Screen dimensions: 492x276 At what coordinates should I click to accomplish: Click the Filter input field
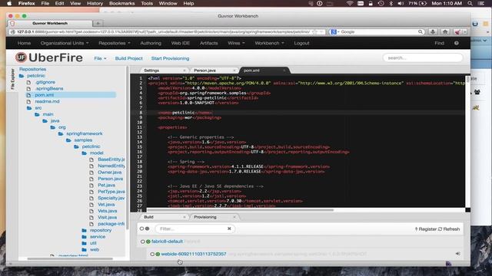(x=195, y=228)
